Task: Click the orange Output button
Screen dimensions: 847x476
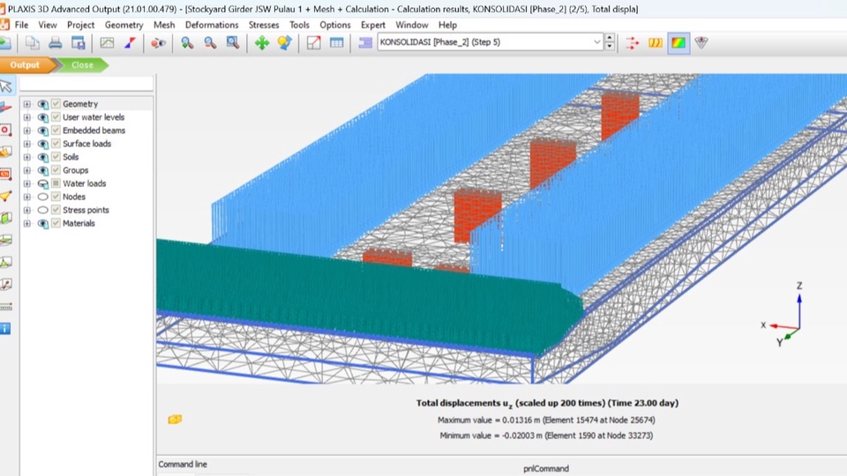Action: [25, 64]
